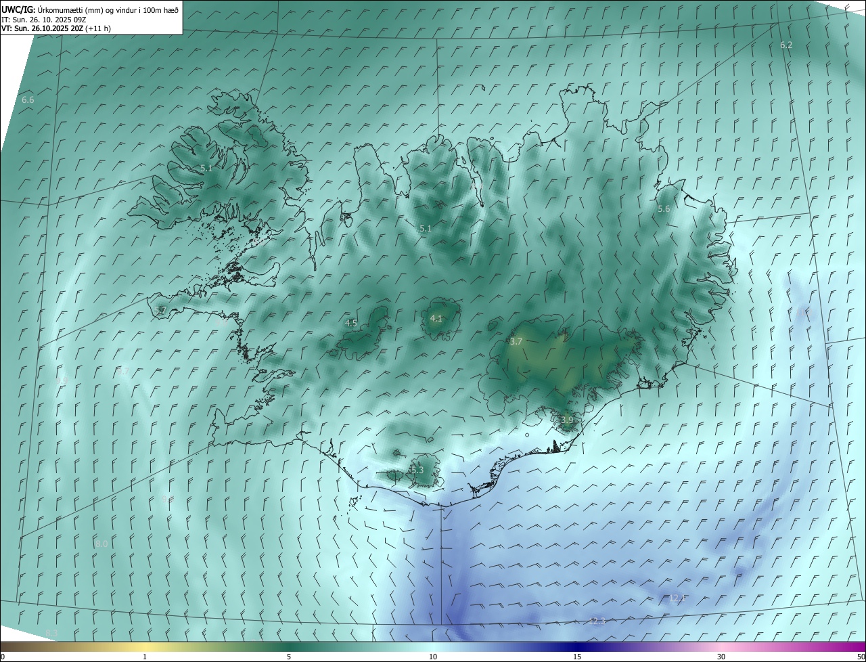Select the 5.3 value on Mýrdalsjökull glacier

(x=417, y=470)
